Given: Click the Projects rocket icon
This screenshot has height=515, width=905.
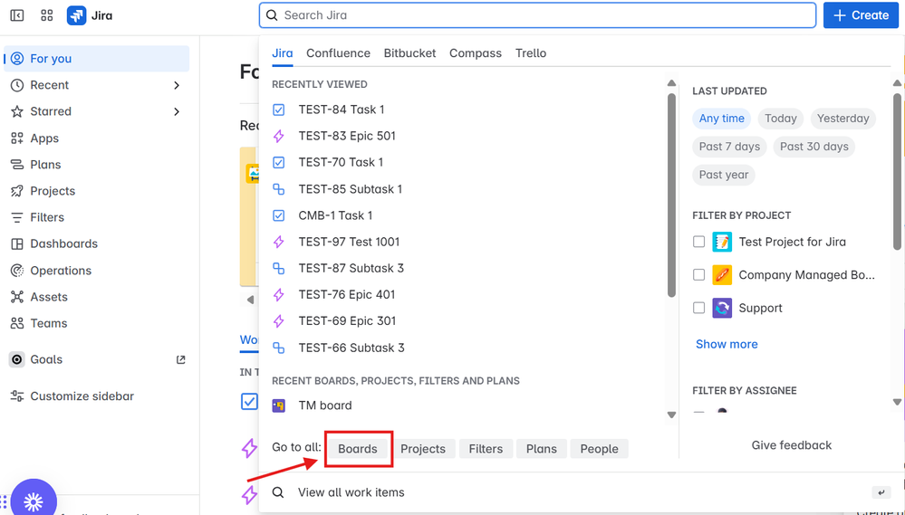Looking at the screenshot, I should click(x=17, y=191).
